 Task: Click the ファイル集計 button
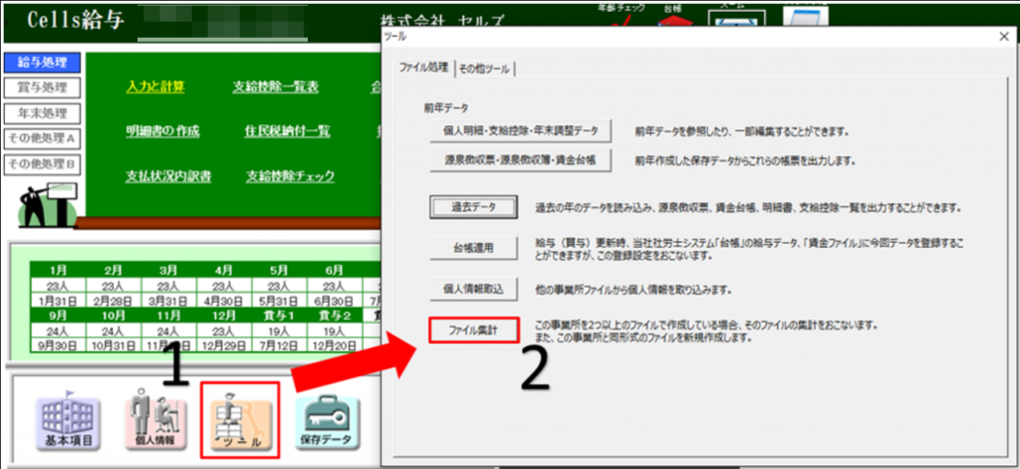pyautogui.click(x=473, y=331)
